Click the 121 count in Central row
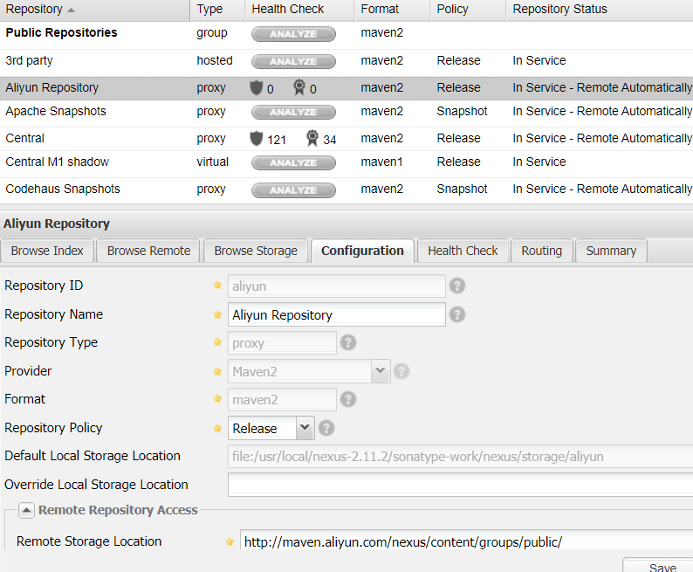693x572 pixels. pyautogui.click(x=277, y=140)
